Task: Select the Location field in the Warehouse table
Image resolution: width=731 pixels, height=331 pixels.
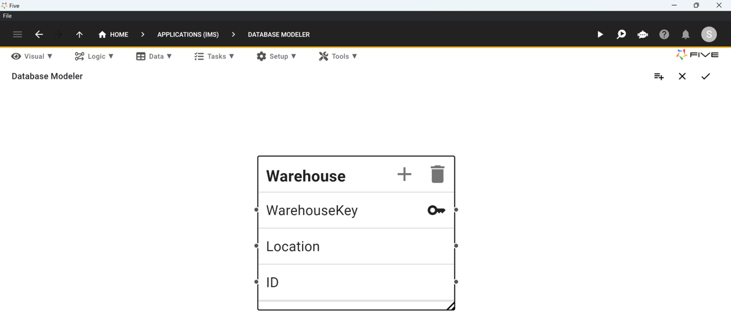Action: pos(293,246)
